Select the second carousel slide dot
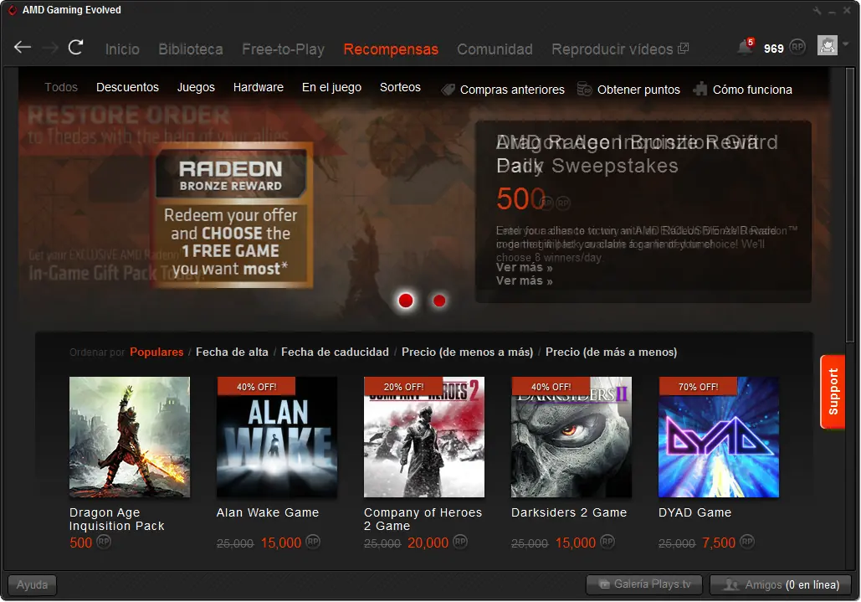The image size is (861, 602). click(x=439, y=301)
